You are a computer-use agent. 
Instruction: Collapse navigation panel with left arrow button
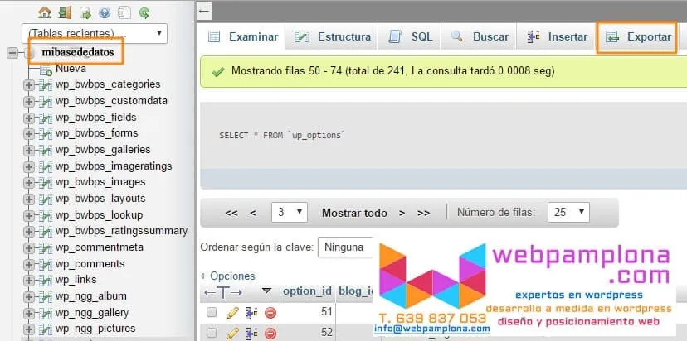(x=204, y=11)
